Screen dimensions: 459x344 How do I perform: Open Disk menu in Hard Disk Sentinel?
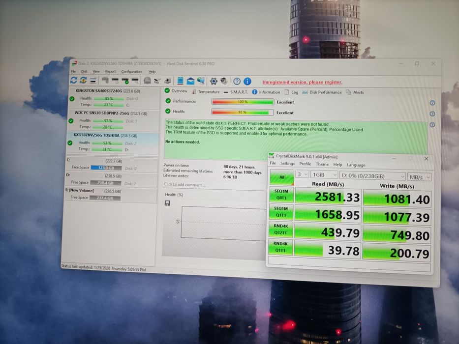pos(84,71)
